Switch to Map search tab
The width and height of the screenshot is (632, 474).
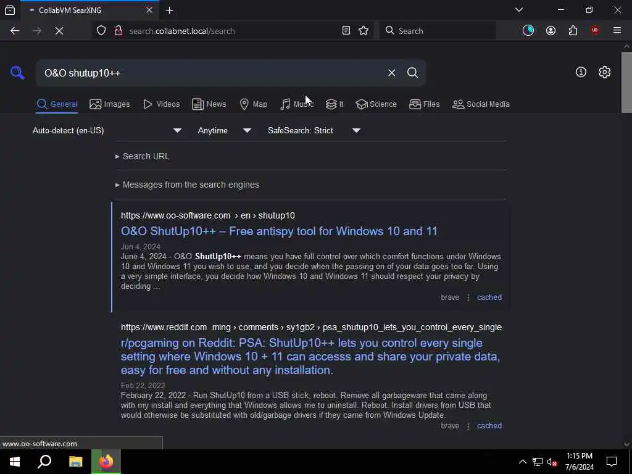253,104
